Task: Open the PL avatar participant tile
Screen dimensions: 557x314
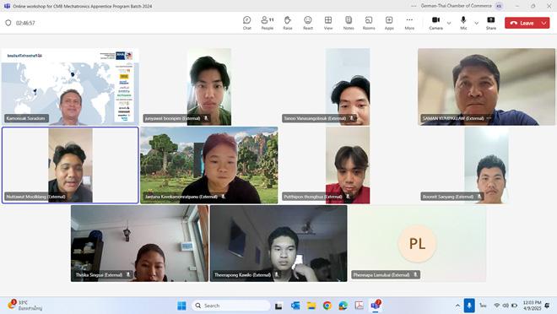Action: click(418, 244)
